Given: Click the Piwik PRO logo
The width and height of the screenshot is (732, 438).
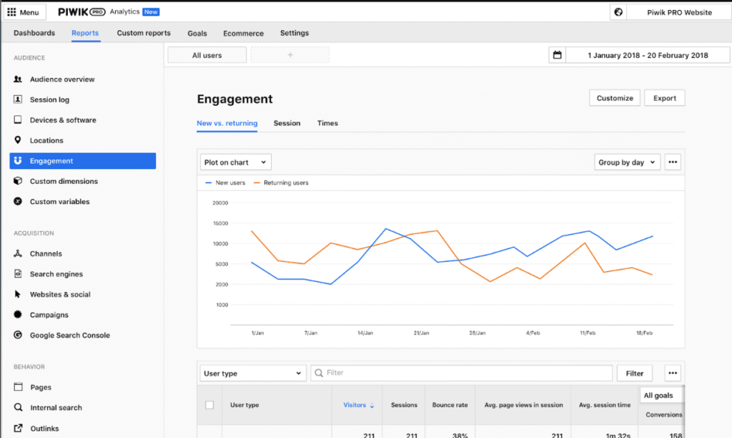Looking at the screenshot, I should pos(81,11).
